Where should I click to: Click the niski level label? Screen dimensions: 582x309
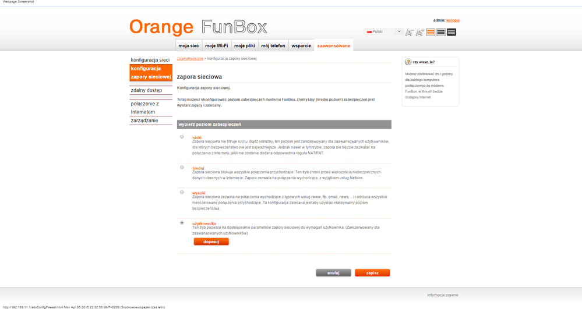click(197, 137)
